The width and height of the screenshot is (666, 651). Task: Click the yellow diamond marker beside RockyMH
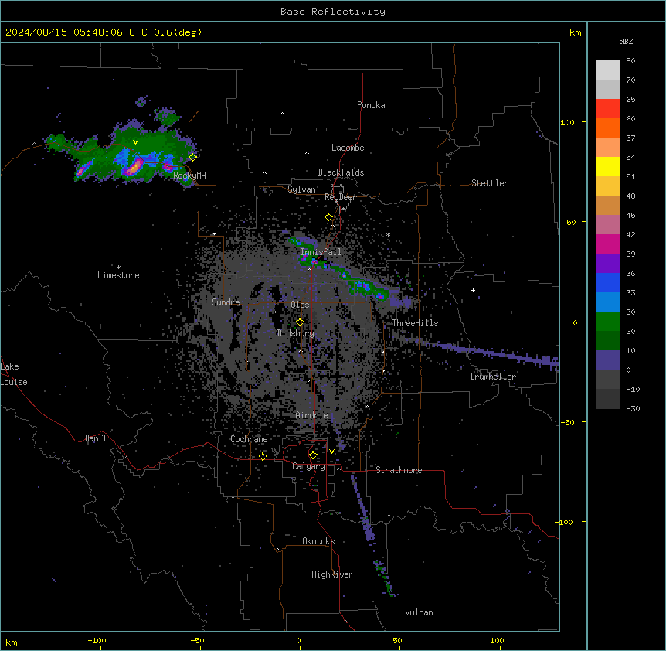pos(192,157)
